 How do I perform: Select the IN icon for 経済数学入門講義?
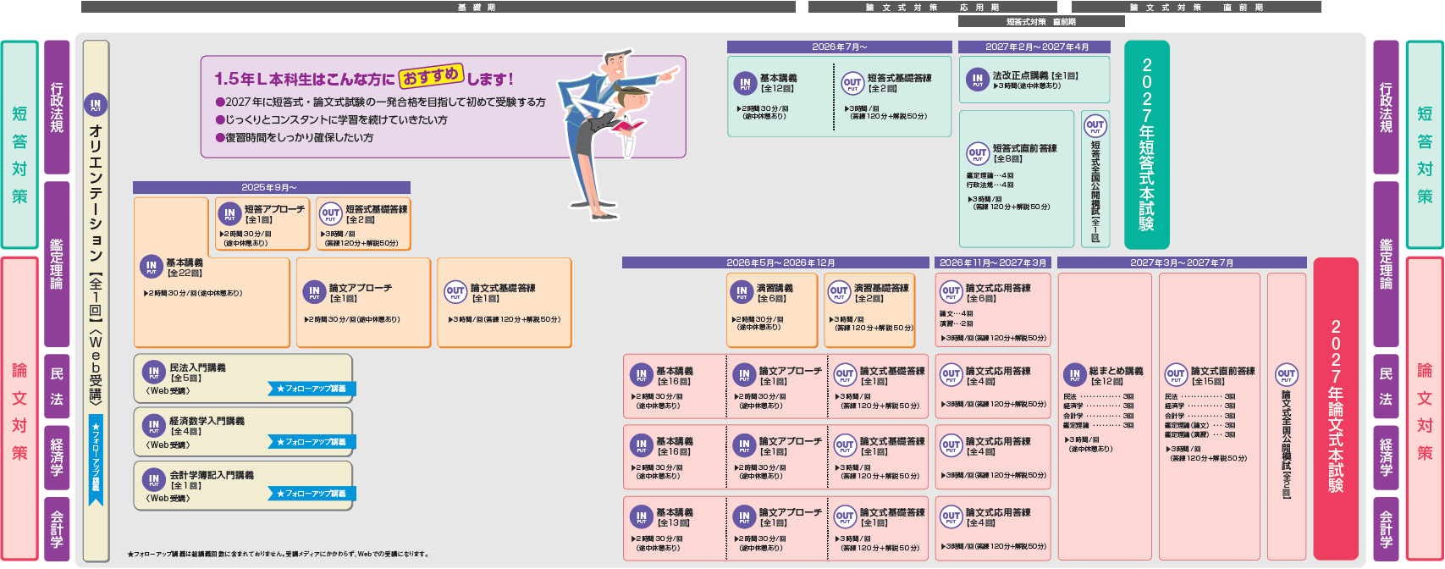tap(154, 426)
